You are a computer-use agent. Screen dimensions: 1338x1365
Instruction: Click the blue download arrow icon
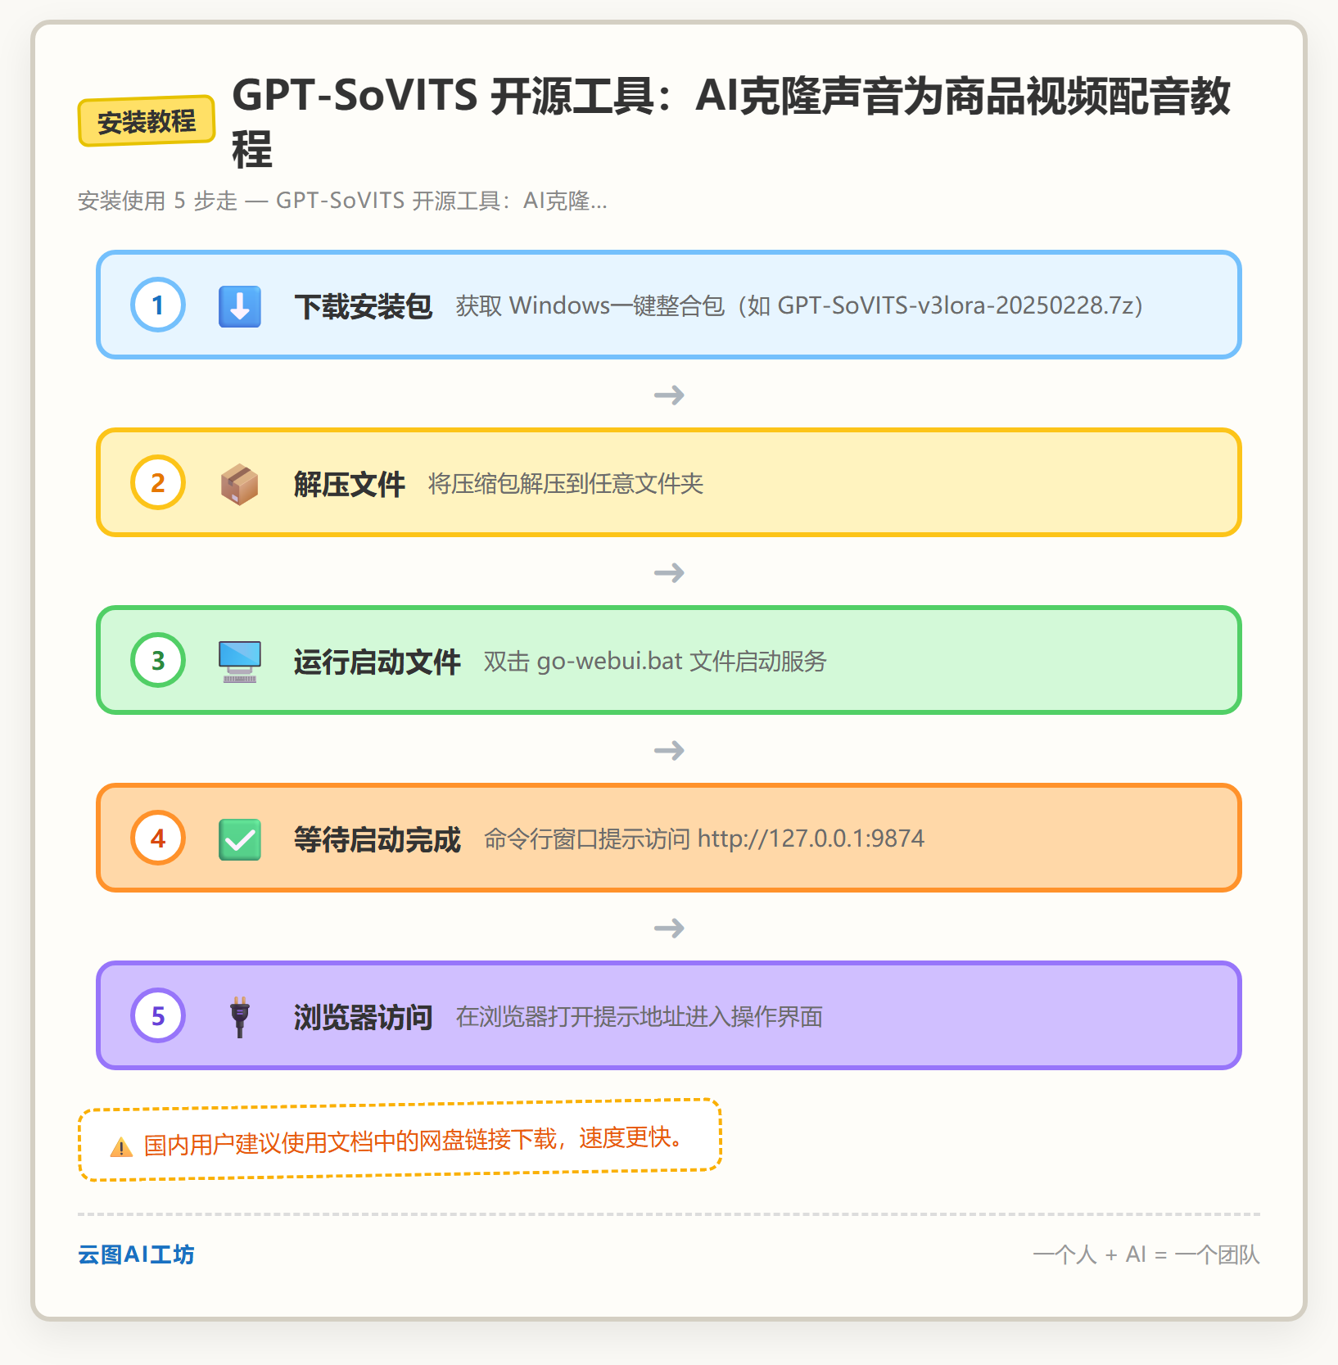point(240,306)
